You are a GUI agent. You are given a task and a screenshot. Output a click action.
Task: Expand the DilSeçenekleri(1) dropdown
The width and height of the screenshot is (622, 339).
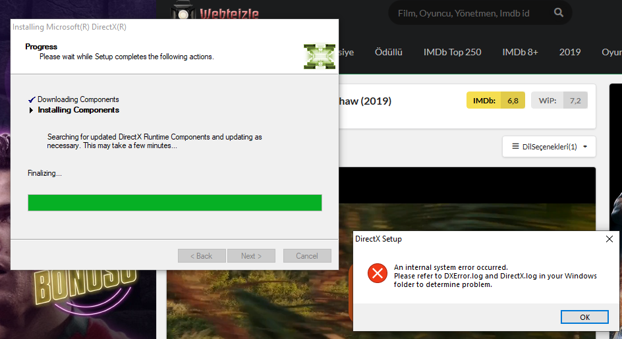click(x=549, y=147)
